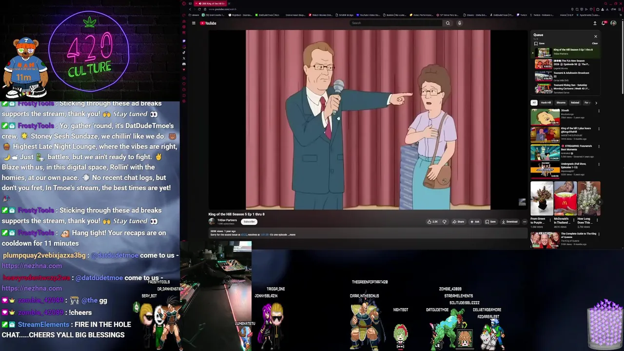Screen dimensions: 624x351
Task: Play queue item Toonami & Adultswim Broadcast
Action: [565, 76]
